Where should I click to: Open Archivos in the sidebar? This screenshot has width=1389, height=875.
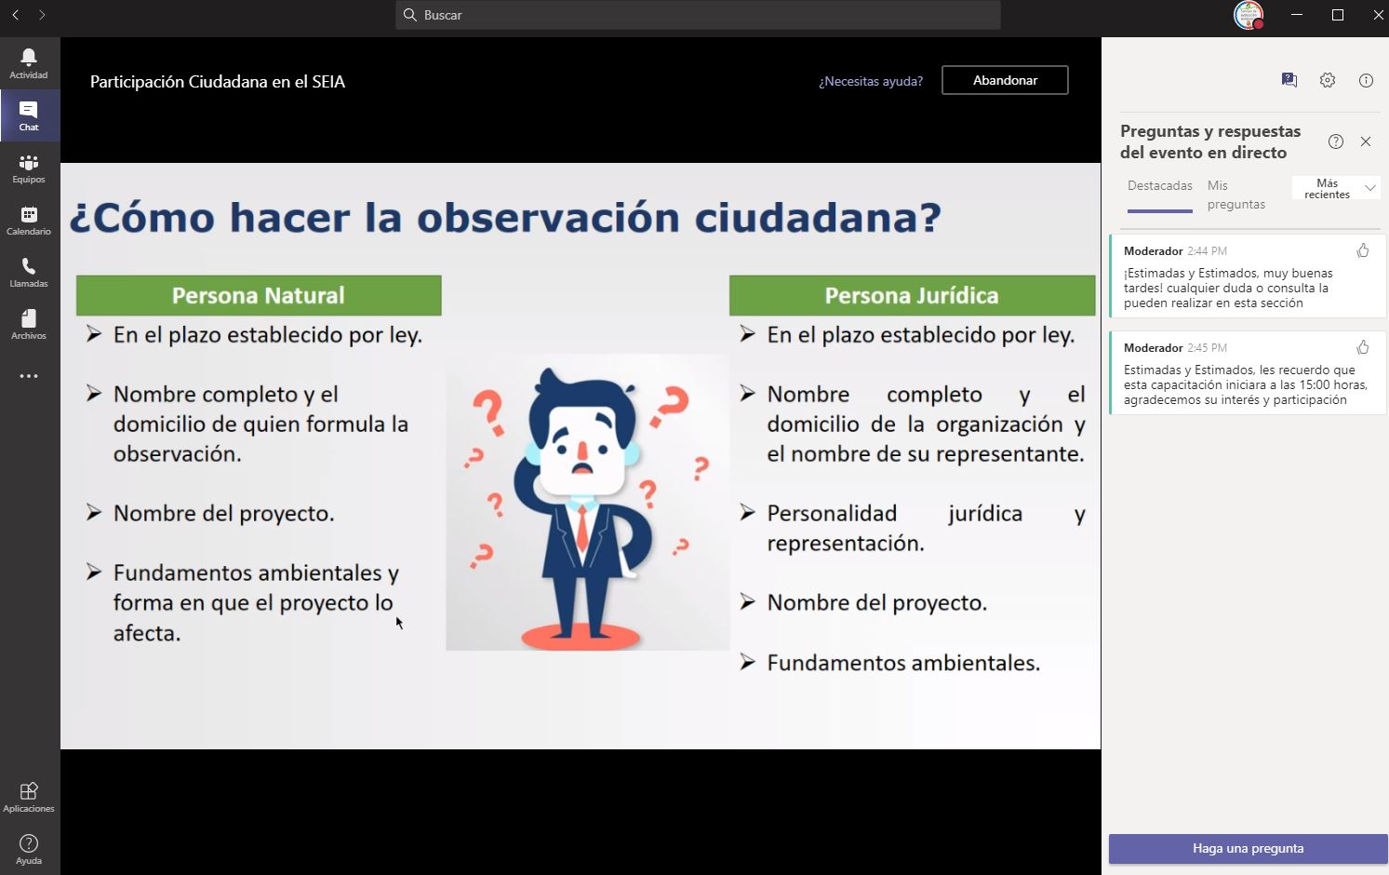click(x=29, y=324)
